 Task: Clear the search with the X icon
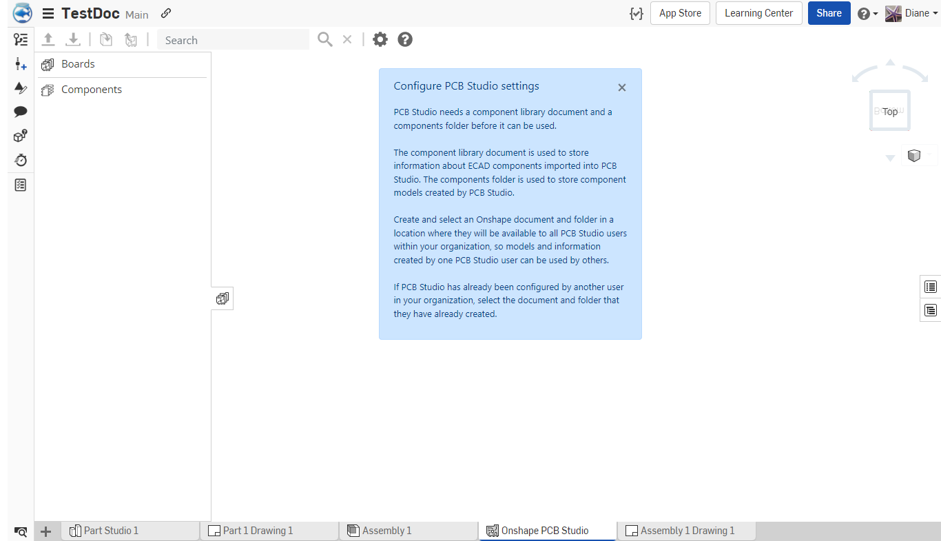347,39
